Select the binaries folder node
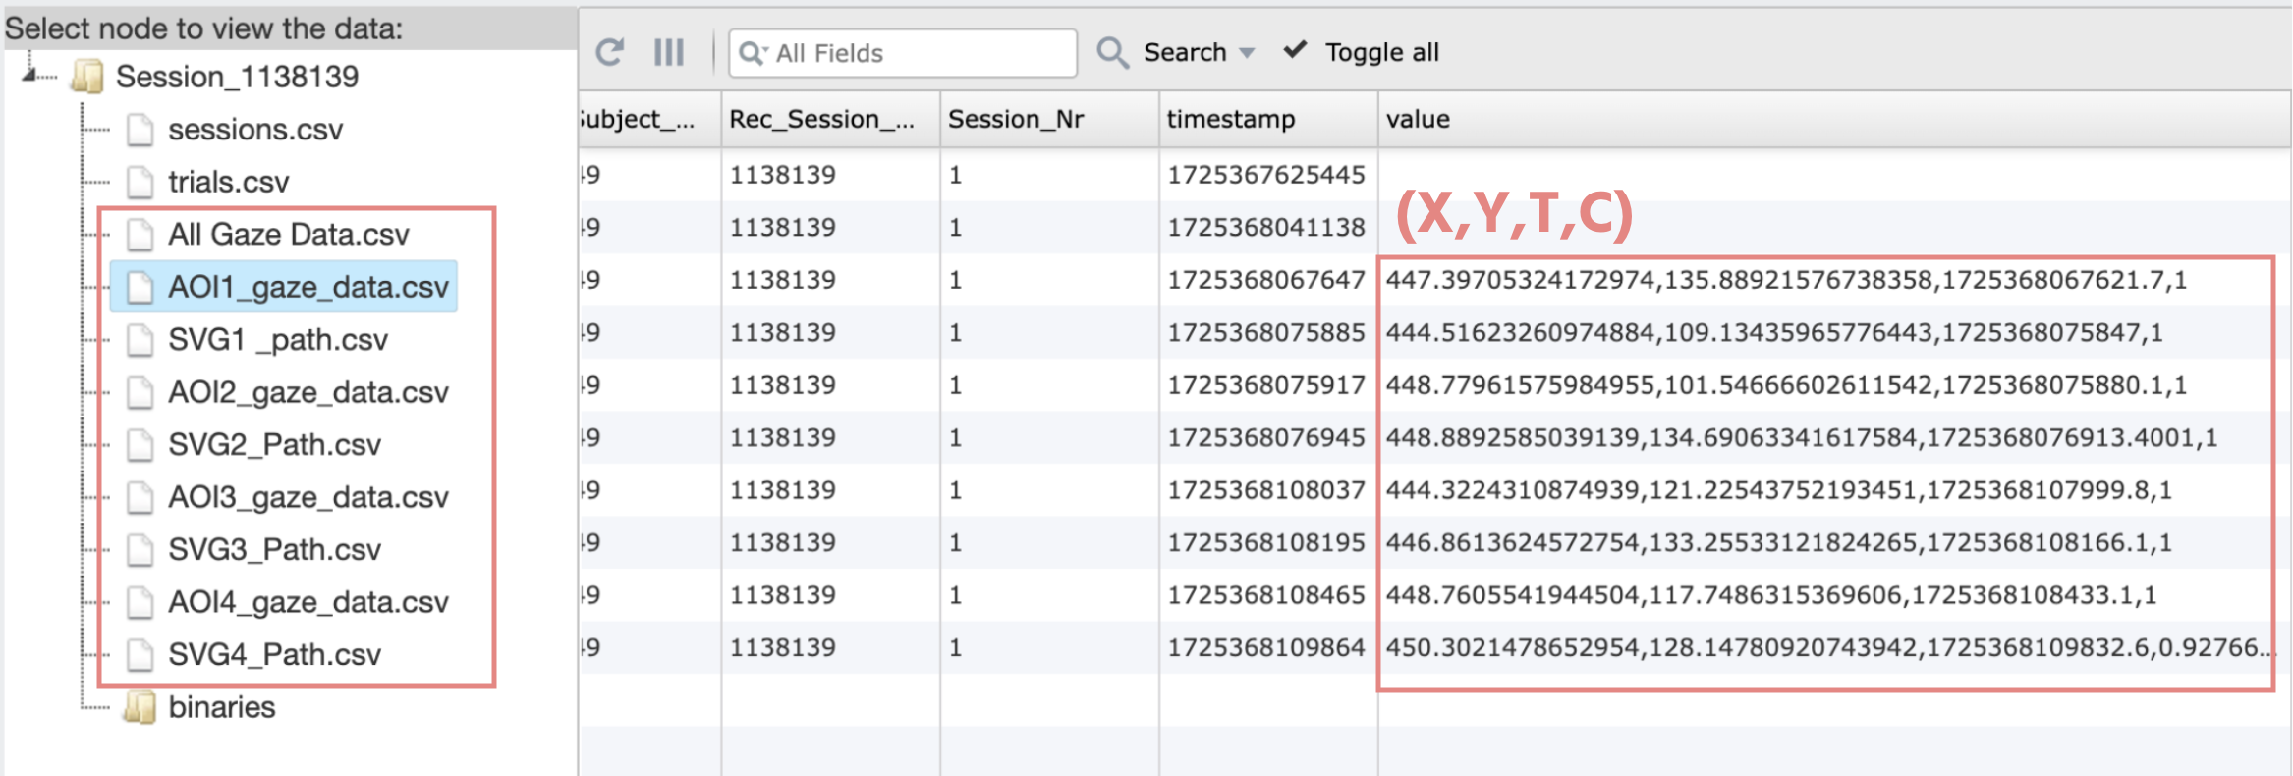 point(221,707)
